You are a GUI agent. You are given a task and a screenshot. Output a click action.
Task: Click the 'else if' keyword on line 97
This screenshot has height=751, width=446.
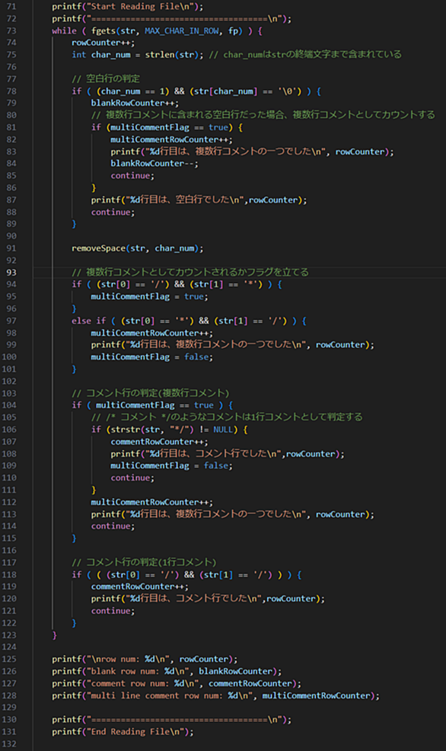click(x=88, y=321)
